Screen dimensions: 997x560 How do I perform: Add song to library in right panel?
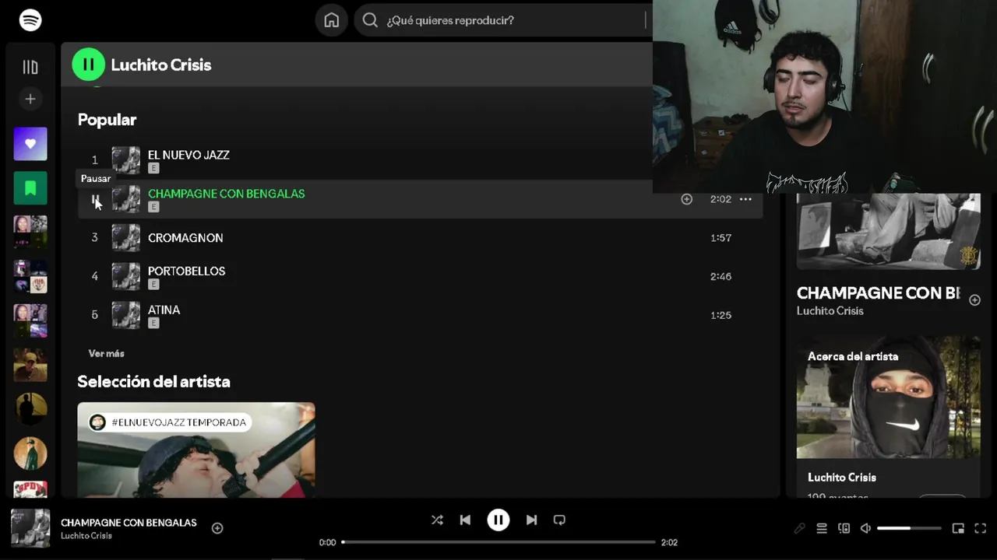click(974, 300)
